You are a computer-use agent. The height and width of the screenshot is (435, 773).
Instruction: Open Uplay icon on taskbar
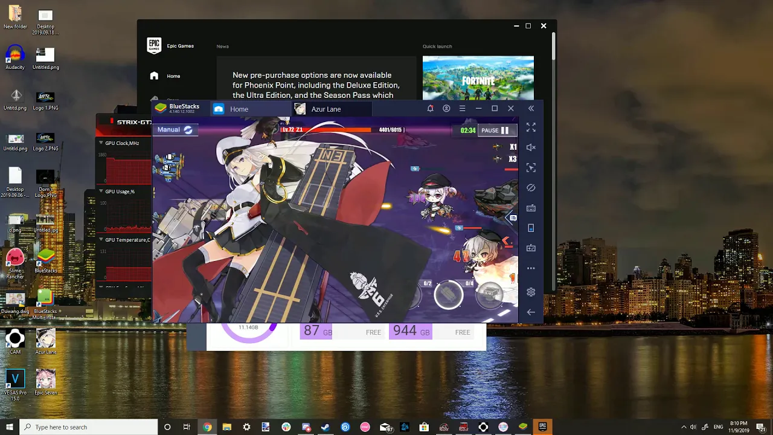click(345, 427)
